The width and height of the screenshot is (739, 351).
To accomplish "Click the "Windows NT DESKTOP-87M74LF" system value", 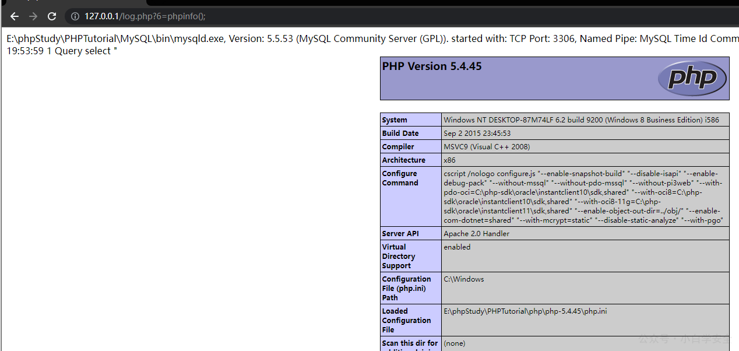I will click(x=582, y=120).
